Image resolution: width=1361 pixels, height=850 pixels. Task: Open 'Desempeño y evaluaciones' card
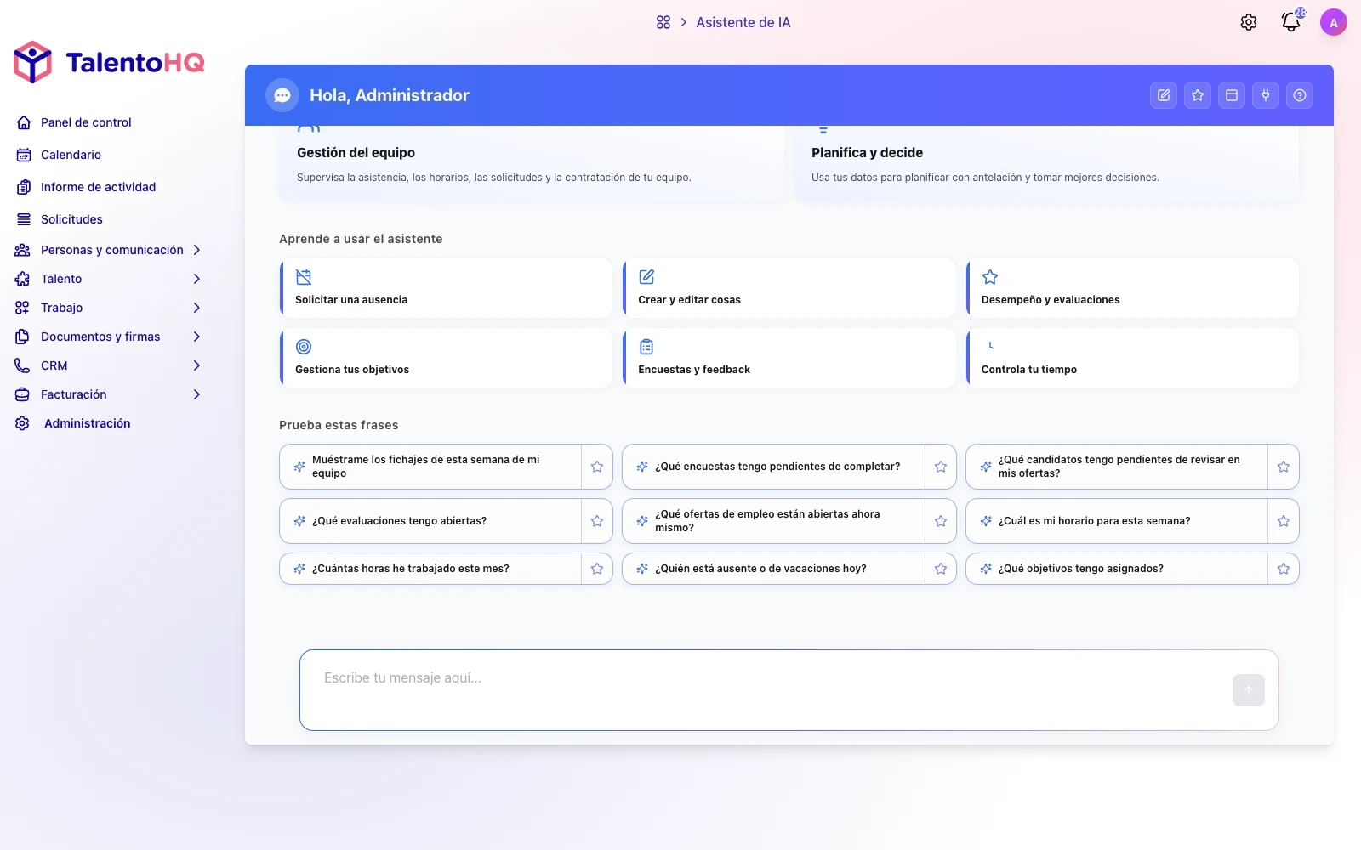[x=1132, y=288]
